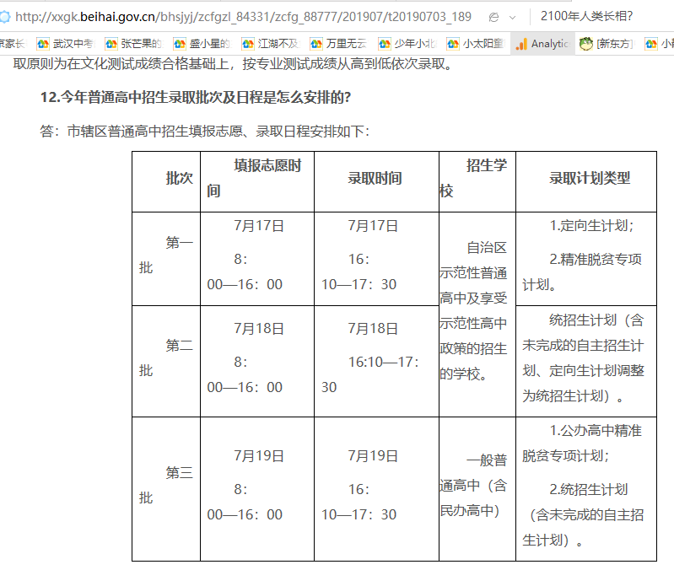Click the 江湖不及 bookmark favicon

[x=248, y=44]
